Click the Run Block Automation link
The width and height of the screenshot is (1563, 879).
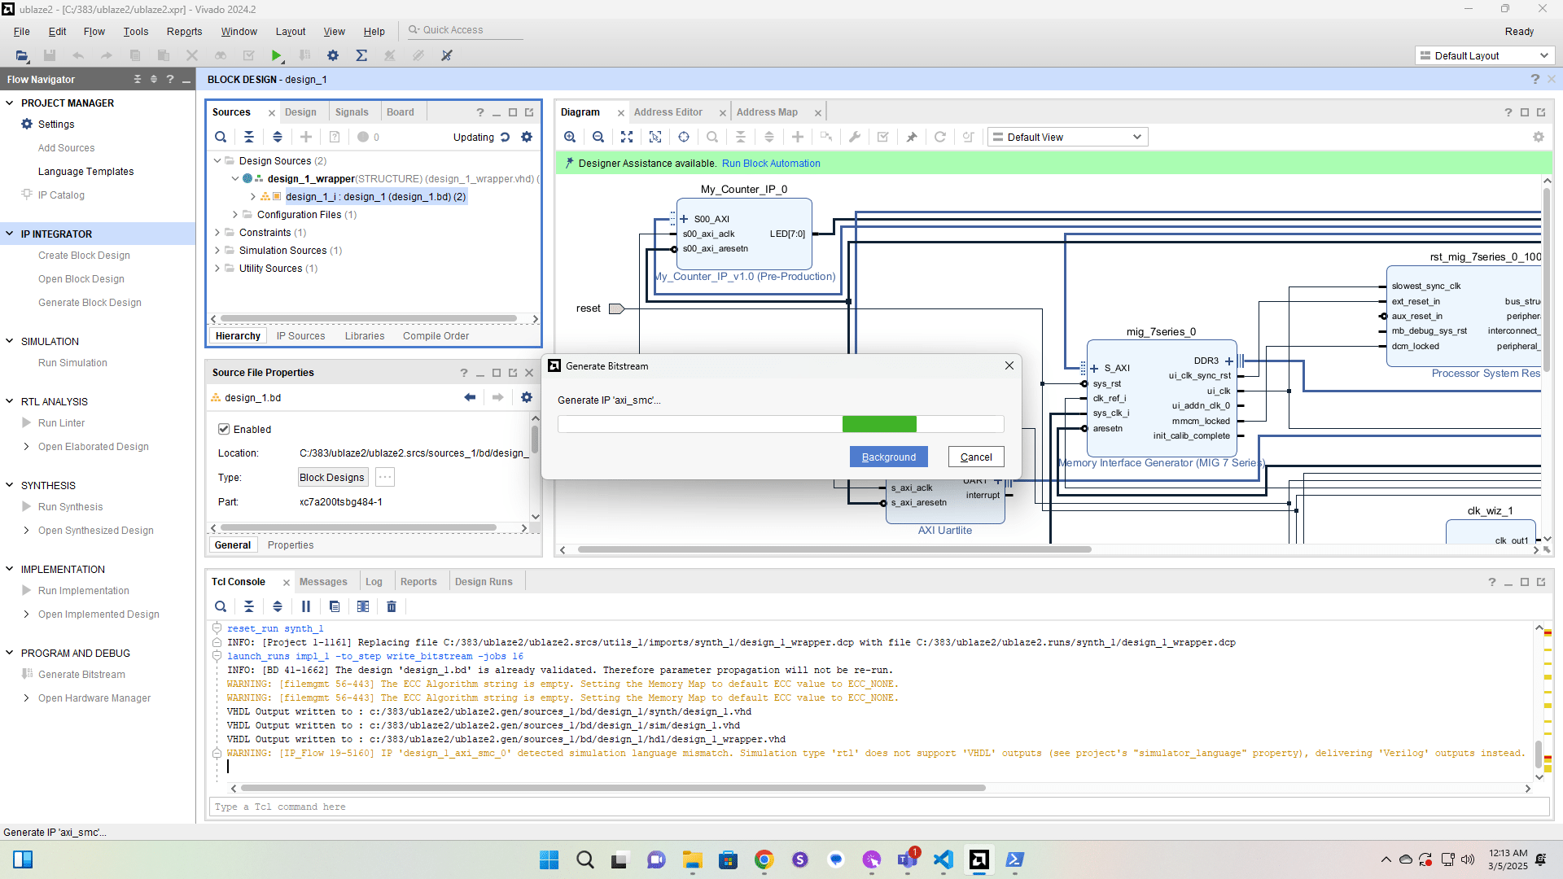(x=771, y=163)
